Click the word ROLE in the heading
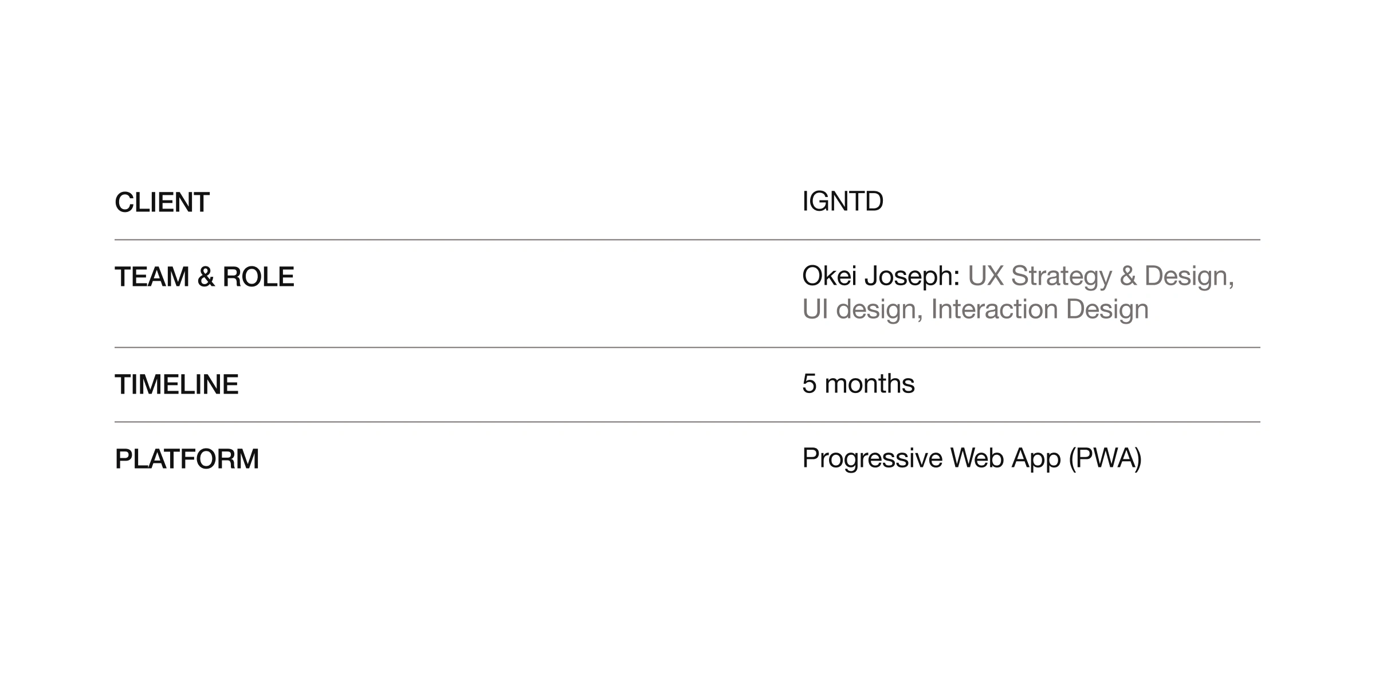The height and width of the screenshot is (680, 1375). pos(258,277)
